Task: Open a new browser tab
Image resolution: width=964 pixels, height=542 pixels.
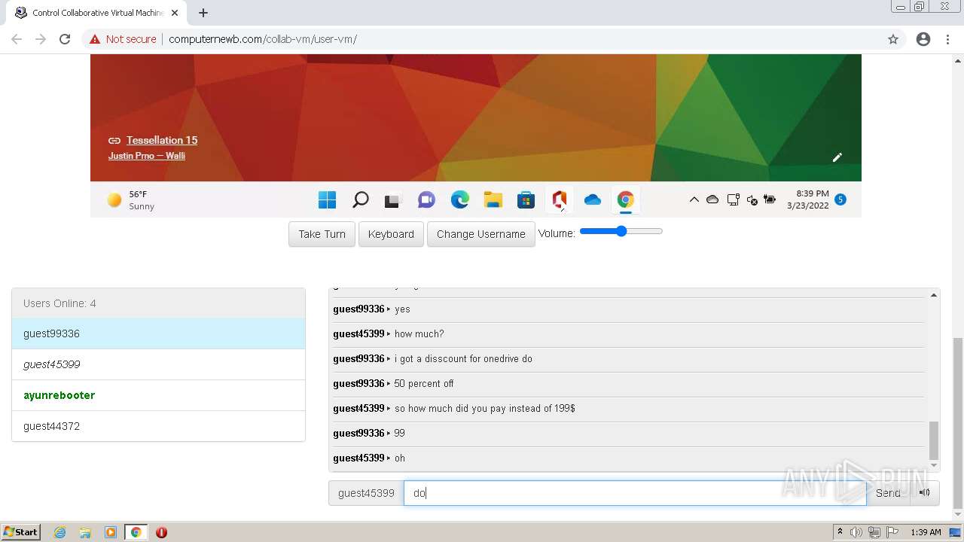Action: pos(203,13)
